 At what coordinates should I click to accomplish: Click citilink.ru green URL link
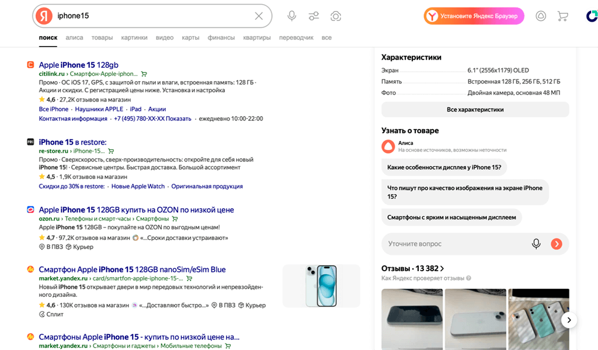[51, 74]
